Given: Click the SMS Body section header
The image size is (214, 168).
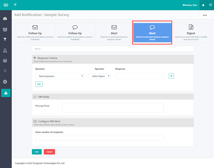Looking at the screenshot, I should click(x=113, y=97).
